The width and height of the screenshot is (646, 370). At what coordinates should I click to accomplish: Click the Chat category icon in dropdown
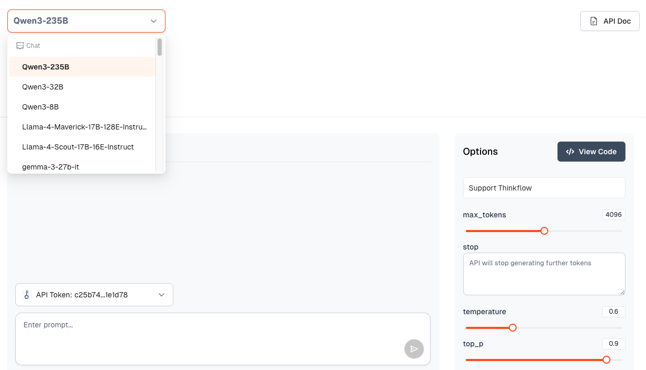tap(20, 46)
